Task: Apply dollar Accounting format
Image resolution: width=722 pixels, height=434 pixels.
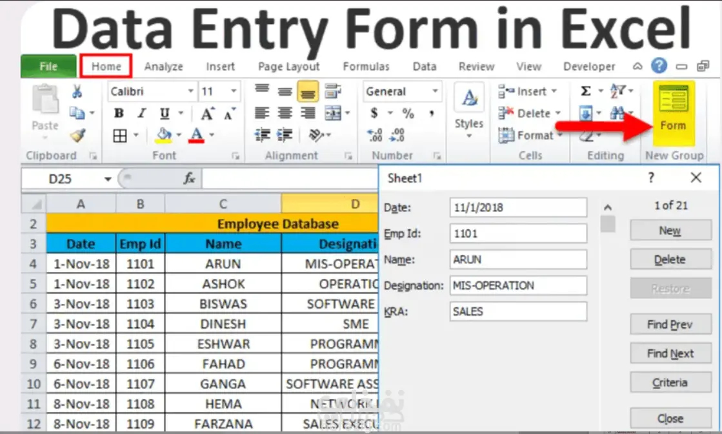Action: (x=374, y=113)
